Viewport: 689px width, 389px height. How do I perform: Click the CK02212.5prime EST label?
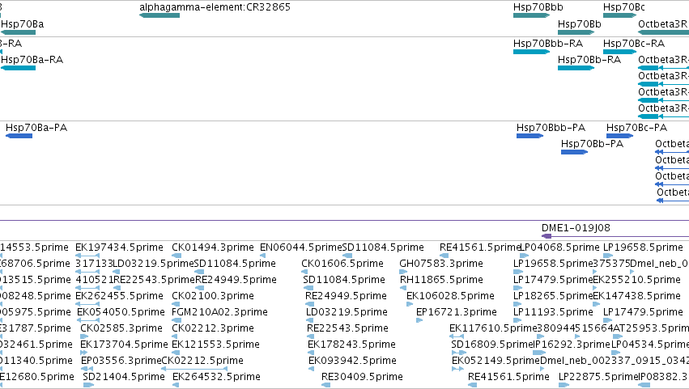202,361
